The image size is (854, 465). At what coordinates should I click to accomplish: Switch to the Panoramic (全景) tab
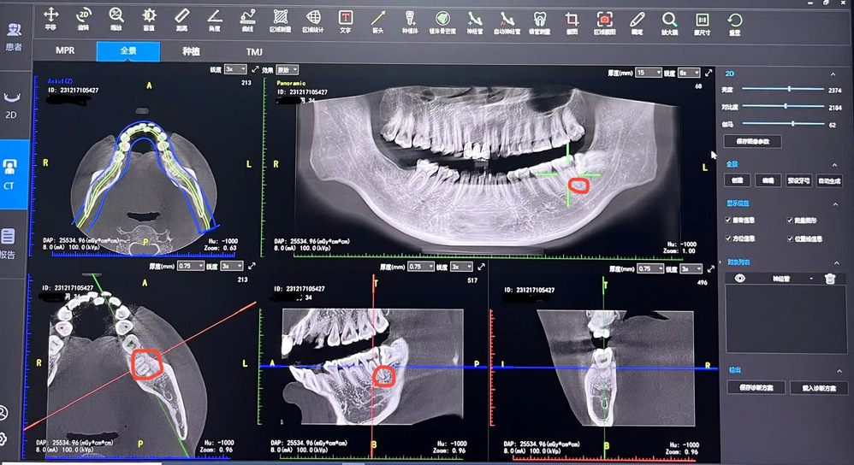tap(128, 51)
